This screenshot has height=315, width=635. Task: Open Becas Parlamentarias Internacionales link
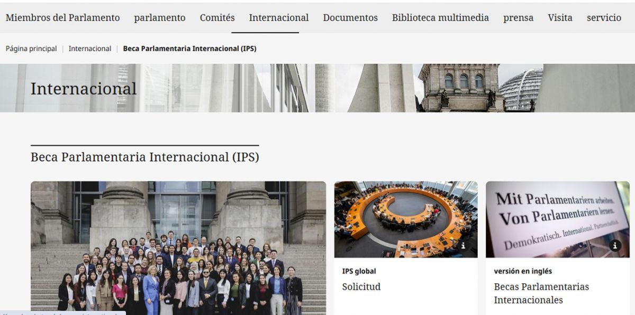point(541,293)
